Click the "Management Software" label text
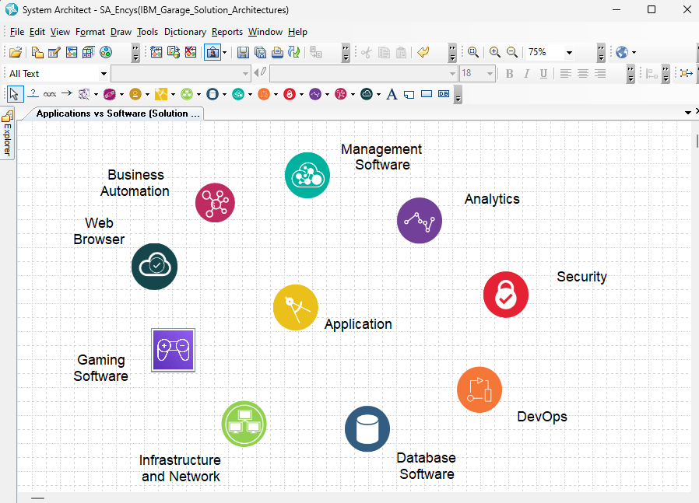Viewport: 699px width, 503px height. pos(381,157)
